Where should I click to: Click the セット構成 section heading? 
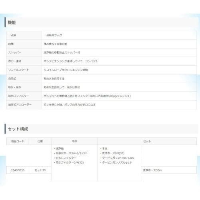click(18, 129)
